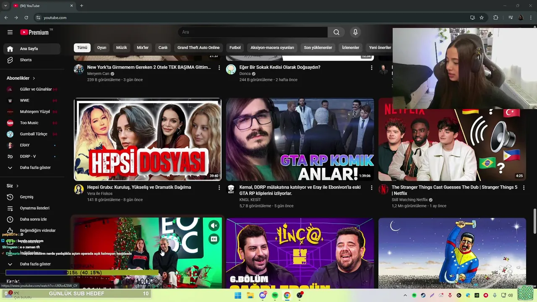This screenshot has height=302, width=537.
Task: Open options for Kemal DDRP video
Action: [x=371, y=187]
